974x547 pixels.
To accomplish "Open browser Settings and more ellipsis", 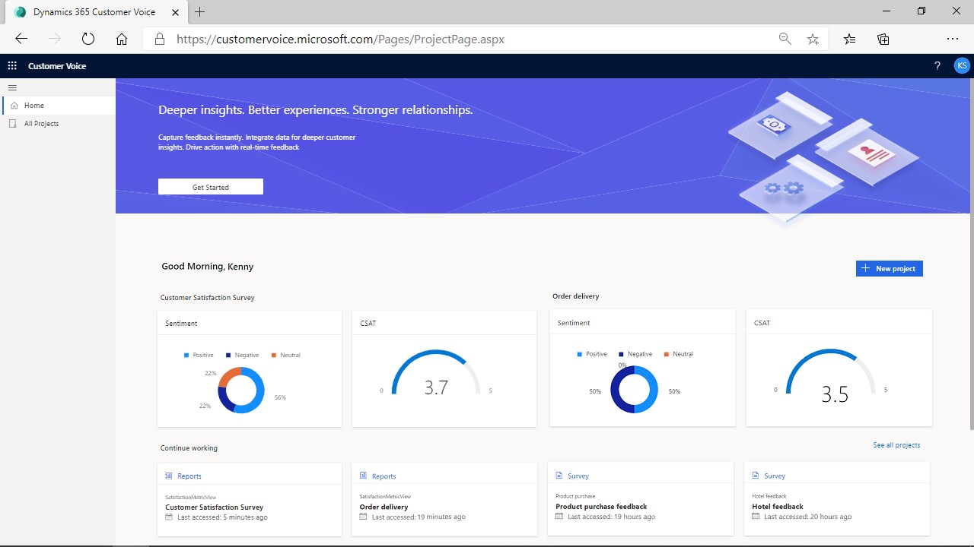I will tap(953, 39).
